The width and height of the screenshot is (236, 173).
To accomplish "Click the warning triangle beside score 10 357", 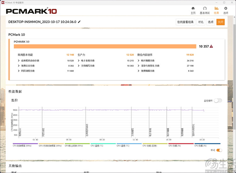I will (x=211, y=46).
